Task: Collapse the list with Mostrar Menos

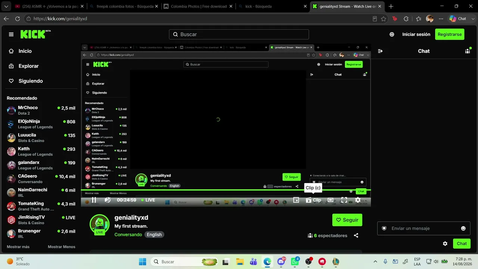Action: coord(62,247)
